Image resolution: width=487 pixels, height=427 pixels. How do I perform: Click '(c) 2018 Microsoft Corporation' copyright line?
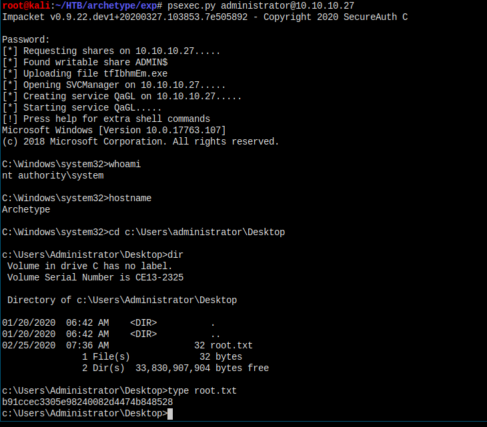[x=140, y=142]
